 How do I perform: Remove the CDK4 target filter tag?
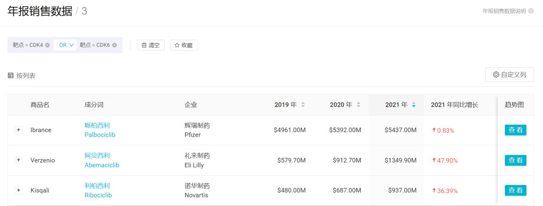coord(47,45)
